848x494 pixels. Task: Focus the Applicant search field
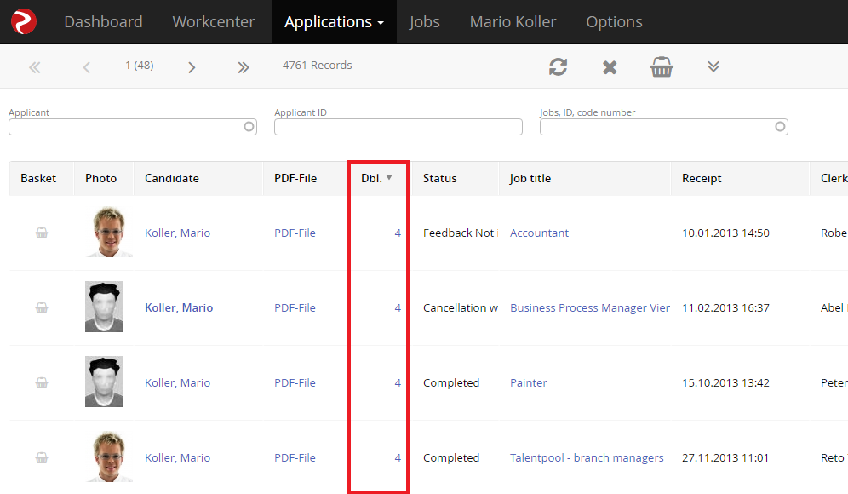point(133,127)
